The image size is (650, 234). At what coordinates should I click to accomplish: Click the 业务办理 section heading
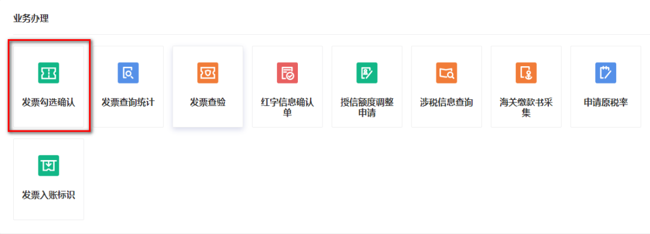[x=31, y=19]
